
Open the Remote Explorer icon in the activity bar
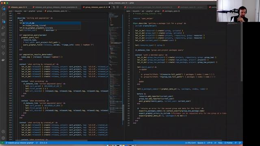3,41
